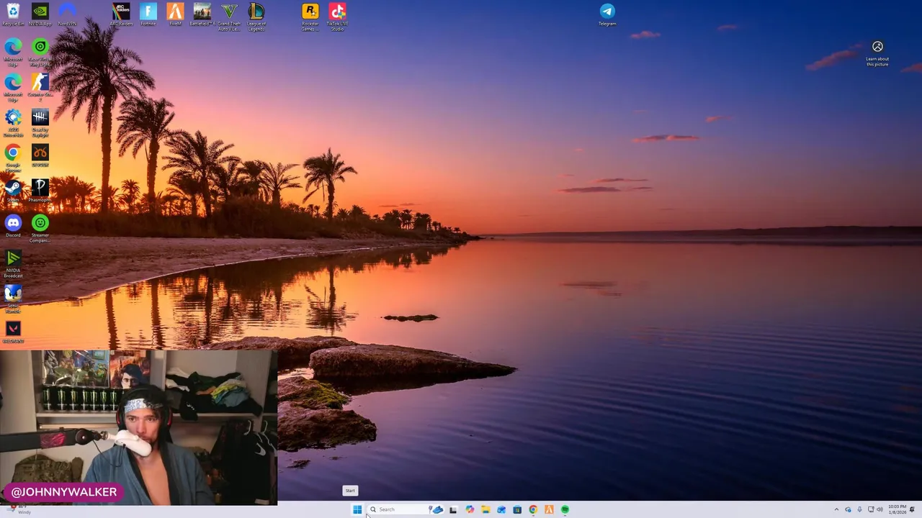The width and height of the screenshot is (922, 518).
Task: Open the taskbar clock and date
Action: pos(897,509)
